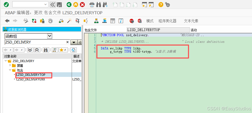This screenshot has height=113, width=252.
Task: Click the Active/Inactive toggle icon
Action: [34, 21]
